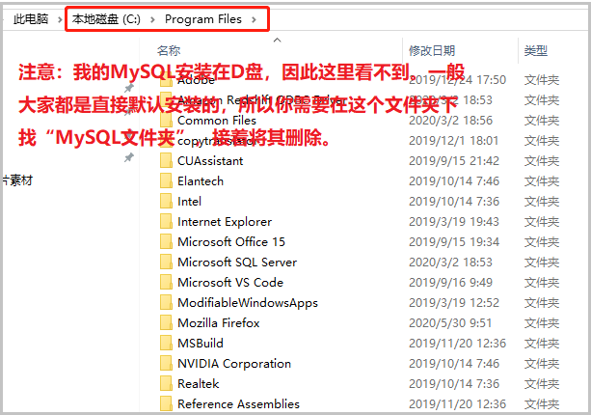
Task: Click the Elantech folder name
Action: (x=201, y=181)
